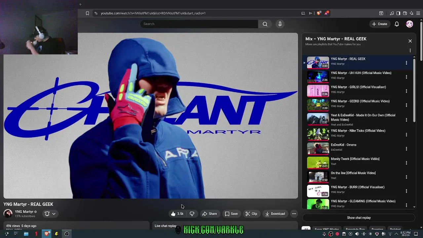Image resolution: width=423 pixels, height=238 pixels.
Task: Activate voice search microphone icon
Action: pyautogui.click(x=280, y=24)
